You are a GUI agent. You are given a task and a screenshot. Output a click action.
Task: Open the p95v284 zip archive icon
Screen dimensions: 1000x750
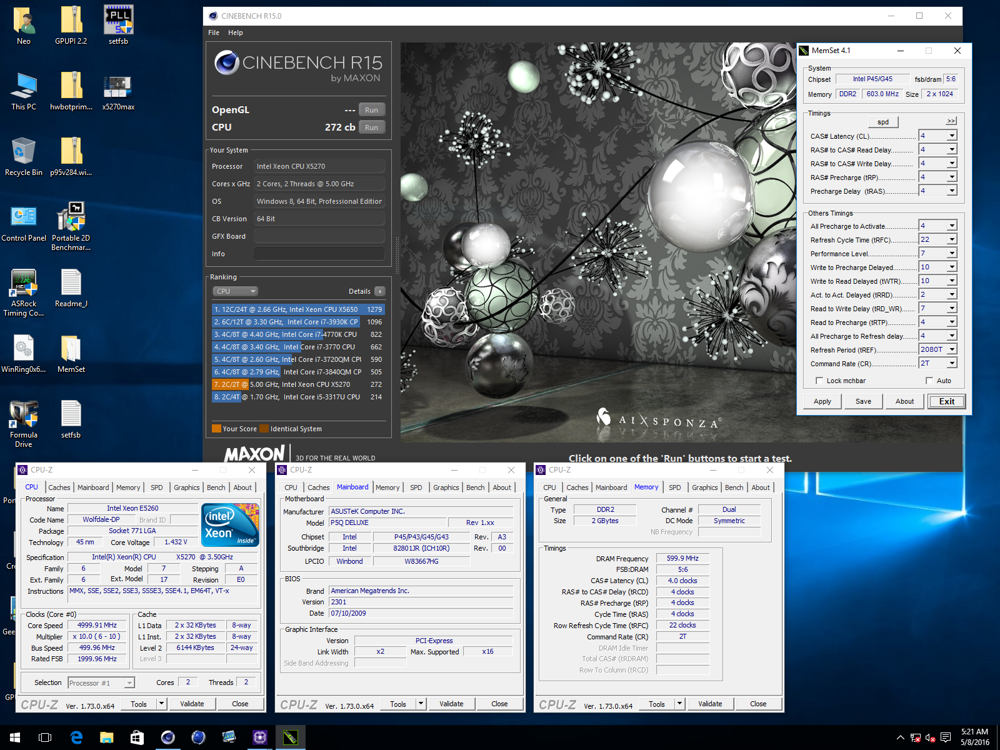tap(71, 156)
